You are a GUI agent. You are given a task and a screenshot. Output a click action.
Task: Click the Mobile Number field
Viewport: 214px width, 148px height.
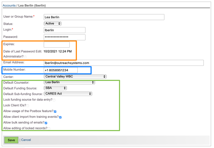pyautogui.click(x=61, y=70)
